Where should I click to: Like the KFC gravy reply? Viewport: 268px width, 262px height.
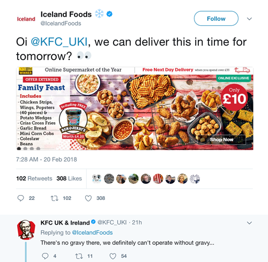(x=113, y=256)
